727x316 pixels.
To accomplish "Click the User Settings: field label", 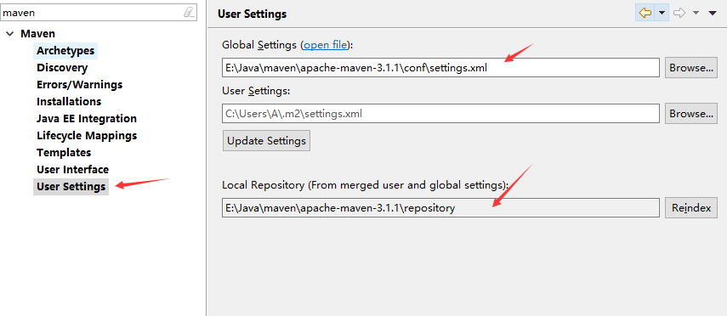I will pos(256,91).
